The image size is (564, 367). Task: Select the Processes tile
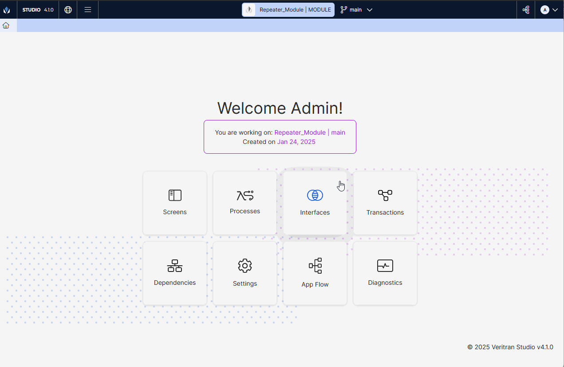pos(245,203)
